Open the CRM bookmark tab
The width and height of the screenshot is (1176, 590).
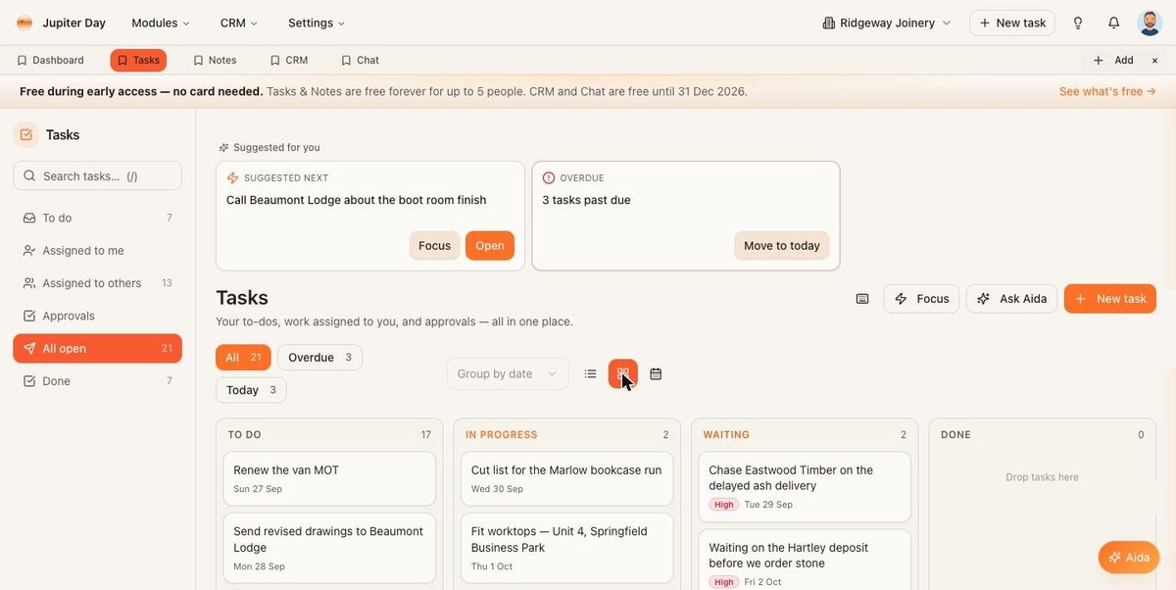(x=289, y=60)
